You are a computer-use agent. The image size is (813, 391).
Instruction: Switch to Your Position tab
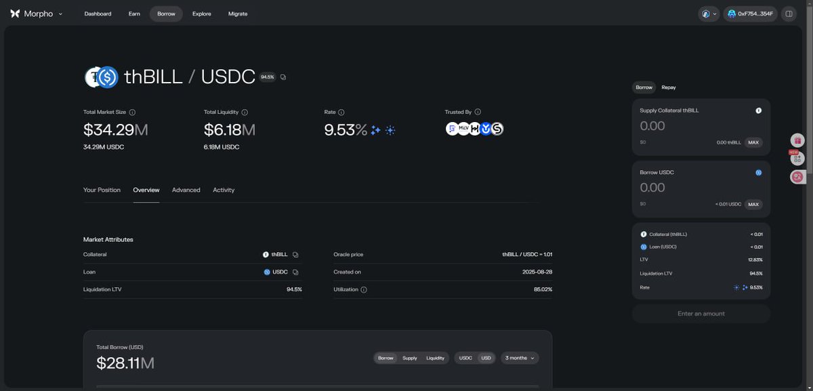102,190
